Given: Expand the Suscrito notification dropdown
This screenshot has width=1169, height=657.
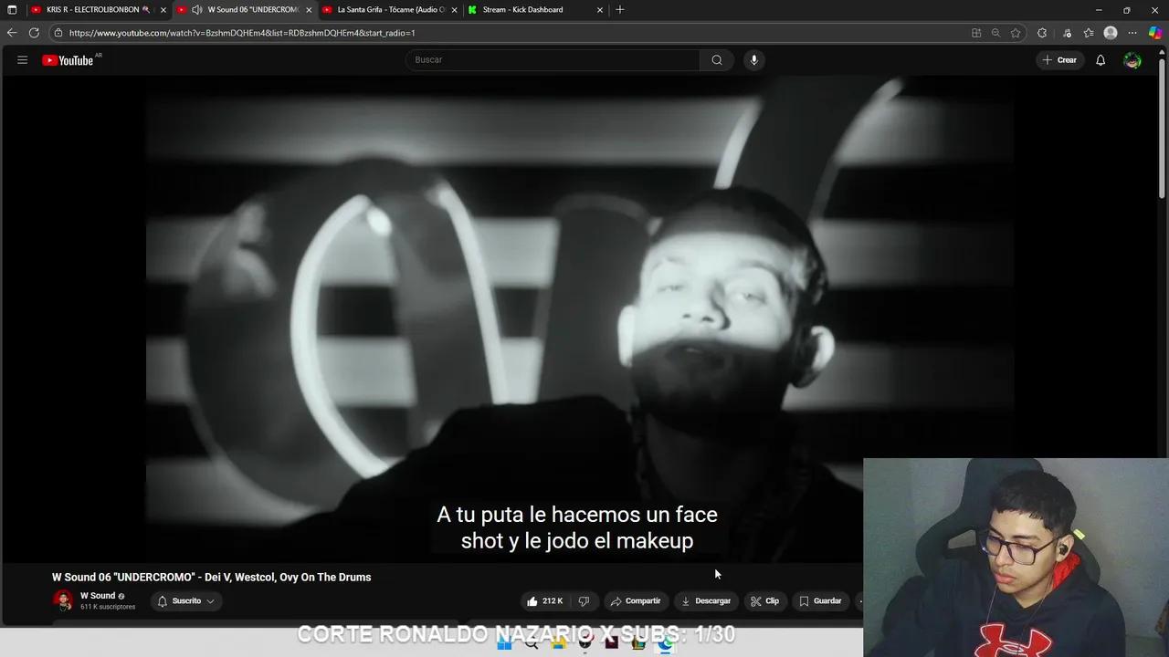Looking at the screenshot, I should coord(186,601).
